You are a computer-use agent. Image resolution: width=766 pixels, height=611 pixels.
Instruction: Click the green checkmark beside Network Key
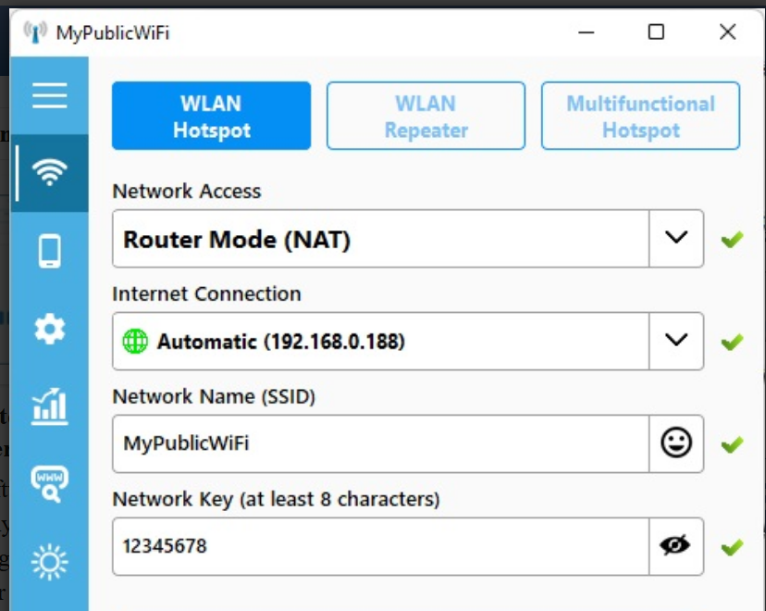tap(732, 546)
